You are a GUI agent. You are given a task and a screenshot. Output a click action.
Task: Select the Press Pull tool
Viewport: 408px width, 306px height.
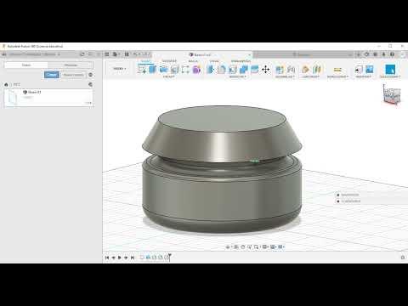point(211,69)
